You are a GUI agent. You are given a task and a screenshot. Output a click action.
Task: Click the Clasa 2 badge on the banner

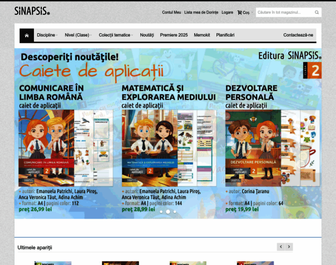coord(312,70)
